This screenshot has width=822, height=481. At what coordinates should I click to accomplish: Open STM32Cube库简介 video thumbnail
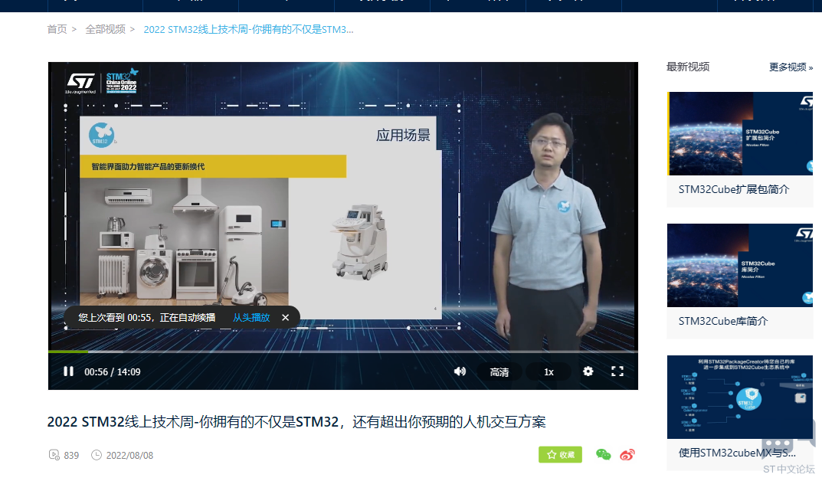coord(740,265)
